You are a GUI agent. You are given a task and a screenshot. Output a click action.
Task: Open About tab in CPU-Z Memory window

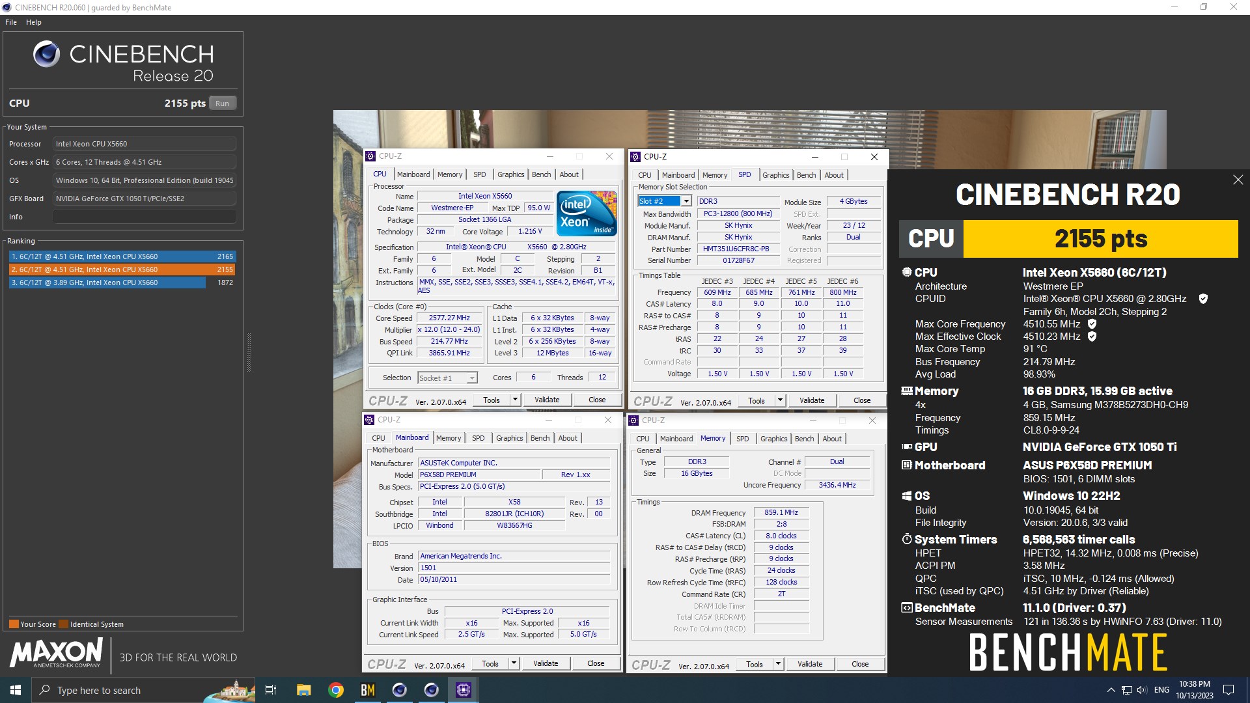(x=832, y=439)
